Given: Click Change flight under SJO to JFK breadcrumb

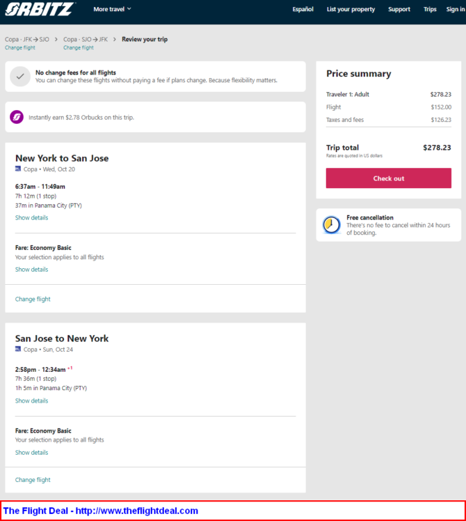Looking at the screenshot, I should click(79, 47).
